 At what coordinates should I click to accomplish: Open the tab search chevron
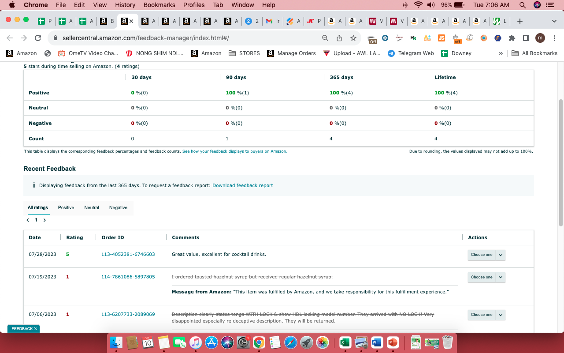tap(554, 21)
